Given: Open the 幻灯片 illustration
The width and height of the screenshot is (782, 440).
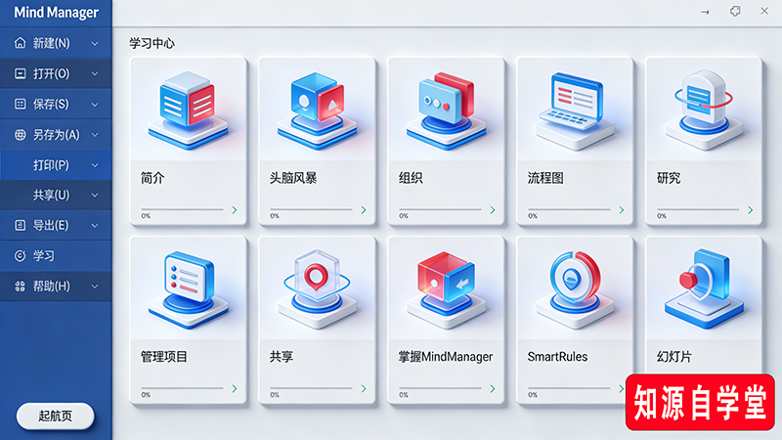Looking at the screenshot, I should coord(704,289).
